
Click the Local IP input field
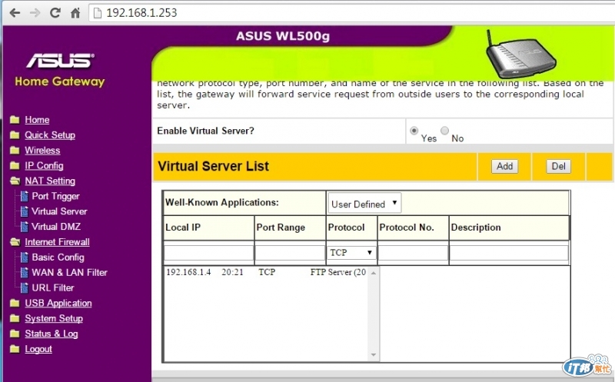coord(208,253)
